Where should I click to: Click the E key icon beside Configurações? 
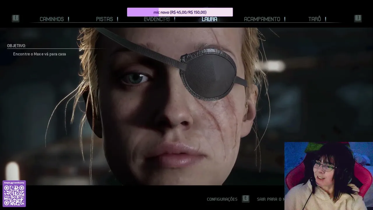pos(245,199)
